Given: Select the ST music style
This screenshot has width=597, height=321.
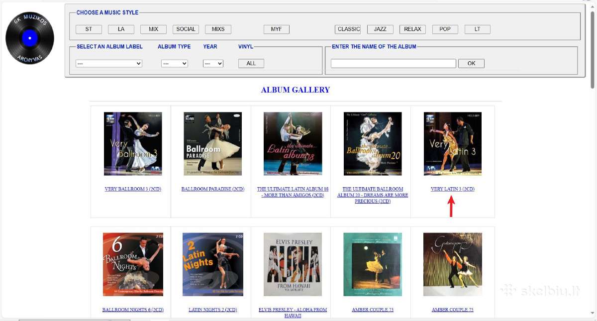Looking at the screenshot, I should [x=89, y=29].
